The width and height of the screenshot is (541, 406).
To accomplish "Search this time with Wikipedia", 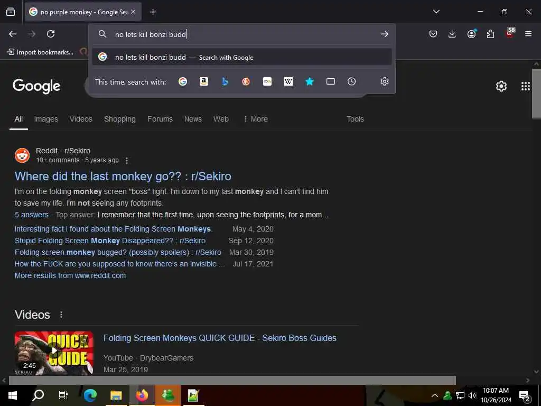I will click(x=288, y=81).
